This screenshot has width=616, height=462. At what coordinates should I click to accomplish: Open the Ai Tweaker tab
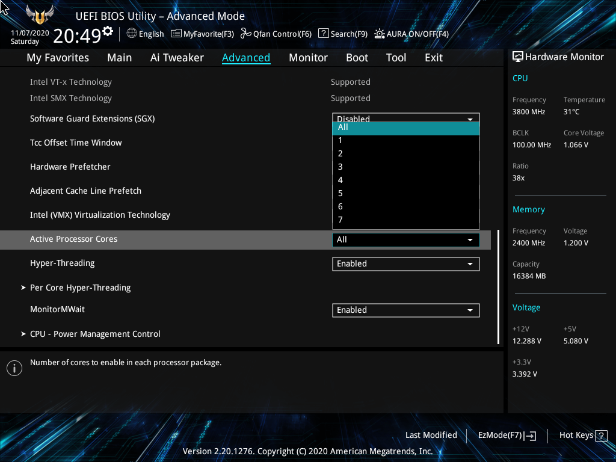(177, 58)
